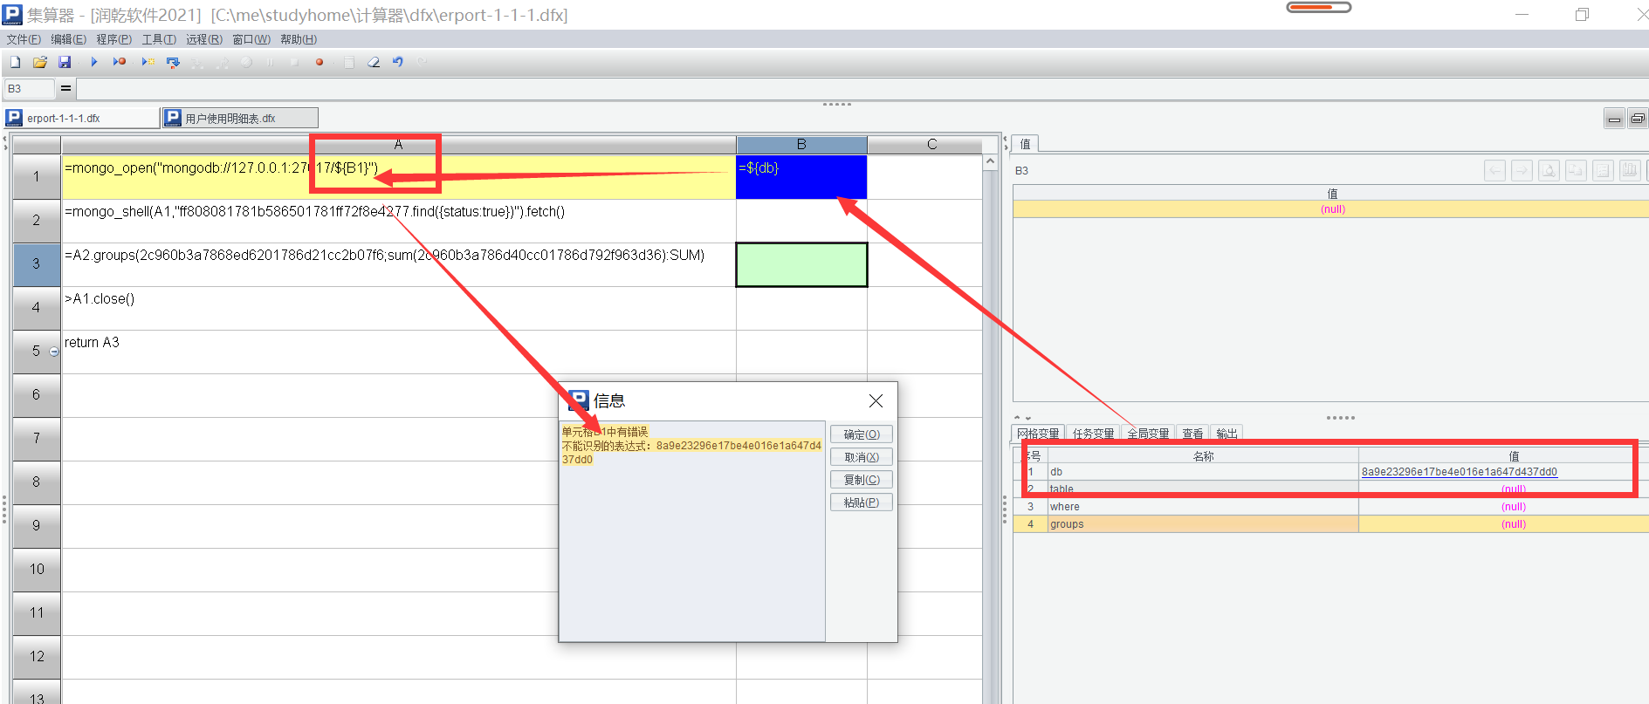The width and height of the screenshot is (1649, 704).
Task: Click the scroll-up arrow of the grid scrollbar
Action: pos(990,162)
